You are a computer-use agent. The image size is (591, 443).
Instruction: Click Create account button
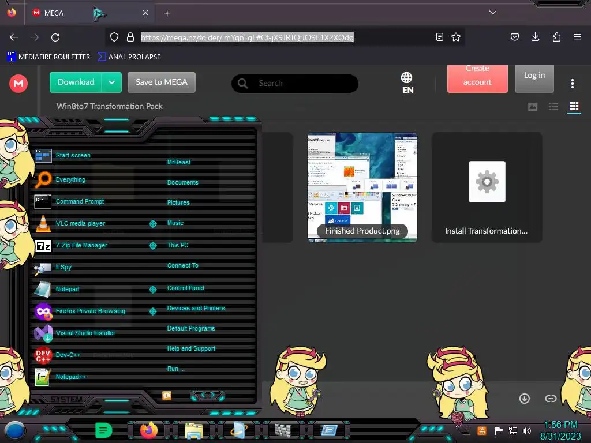point(477,78)
